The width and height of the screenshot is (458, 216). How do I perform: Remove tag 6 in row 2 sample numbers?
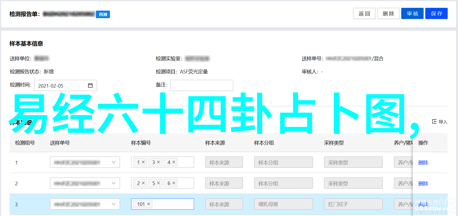pyautogui.click(x=174, y=183)
